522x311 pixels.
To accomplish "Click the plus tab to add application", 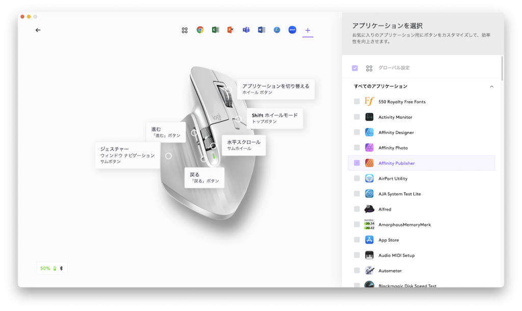I will (307, 30).
